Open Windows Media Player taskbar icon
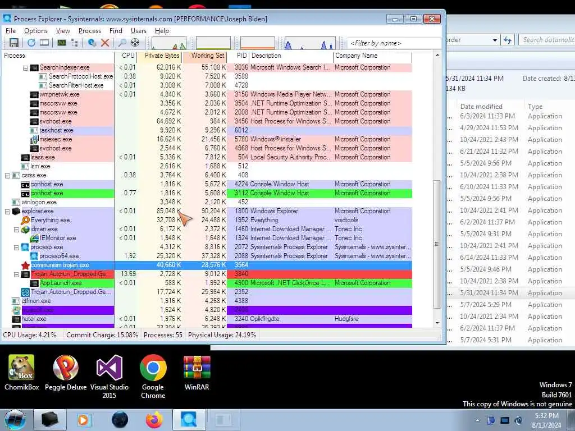The image size is (575, 431). click(83, 420)
